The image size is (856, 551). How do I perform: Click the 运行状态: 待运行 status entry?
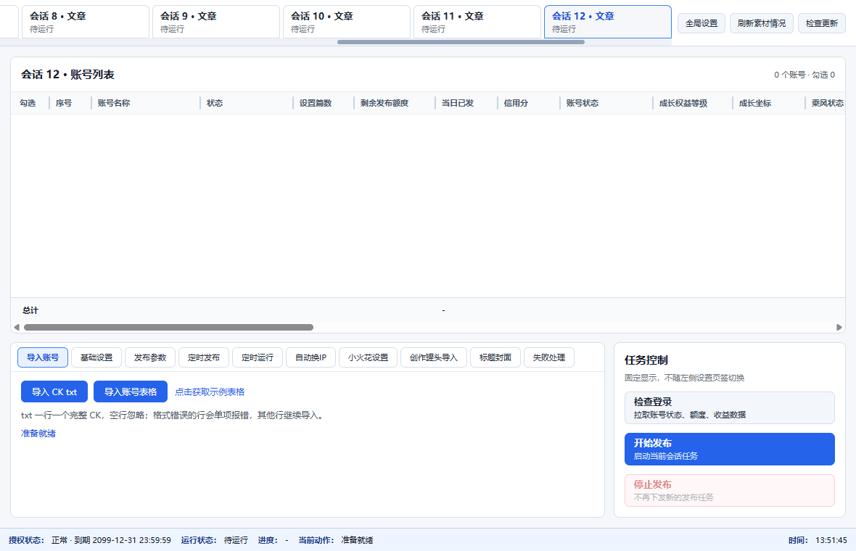tap(215, 540)
